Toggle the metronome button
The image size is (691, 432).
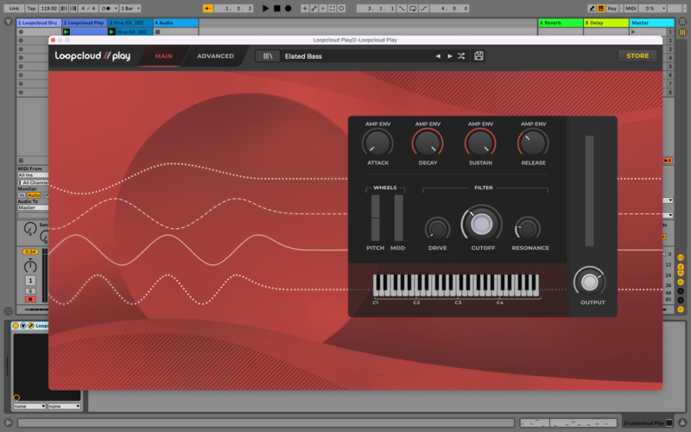(x=105, y=9)
